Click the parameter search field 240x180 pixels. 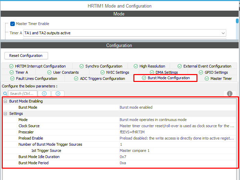pos(23,94)
